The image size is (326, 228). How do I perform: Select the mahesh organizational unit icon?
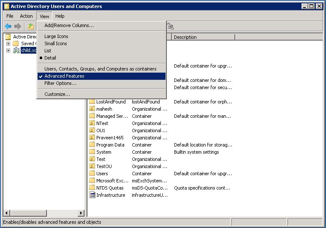[x=92, y=109]
